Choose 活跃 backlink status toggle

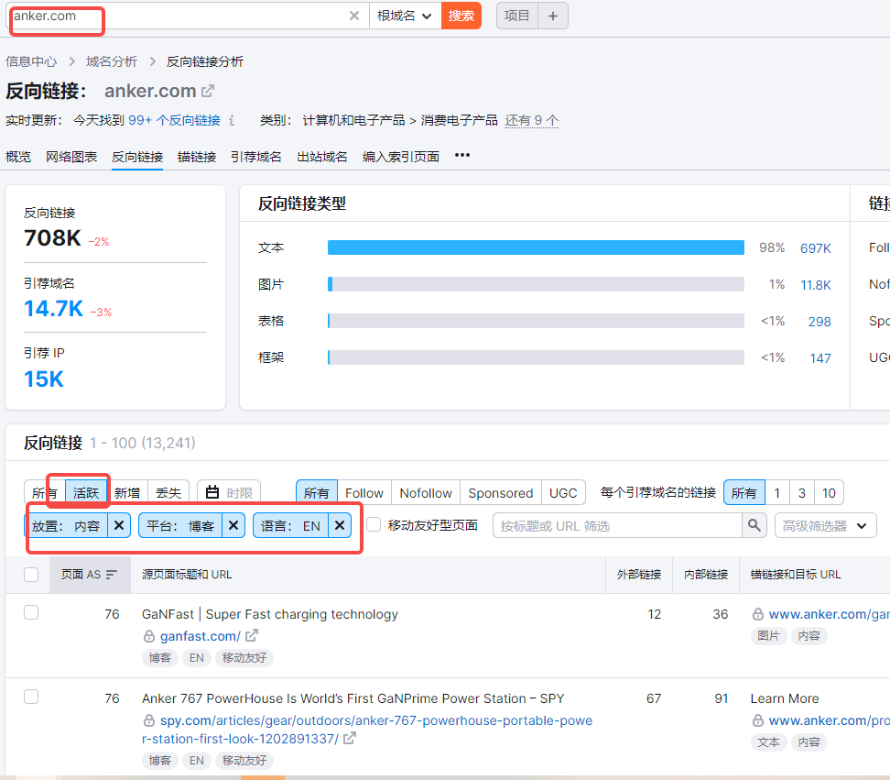point(86,492)
